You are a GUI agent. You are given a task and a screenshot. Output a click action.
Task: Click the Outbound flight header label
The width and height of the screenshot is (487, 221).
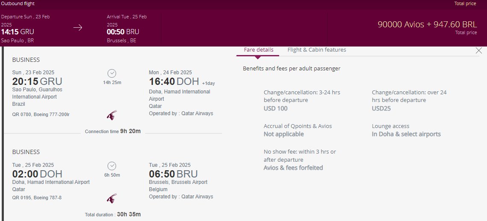[17, 4]
